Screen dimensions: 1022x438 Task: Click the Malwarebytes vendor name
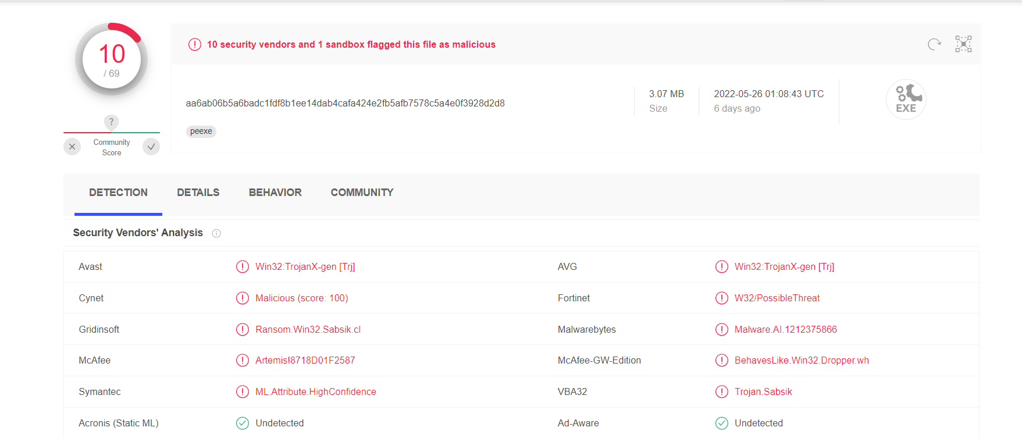coord(587,329)
